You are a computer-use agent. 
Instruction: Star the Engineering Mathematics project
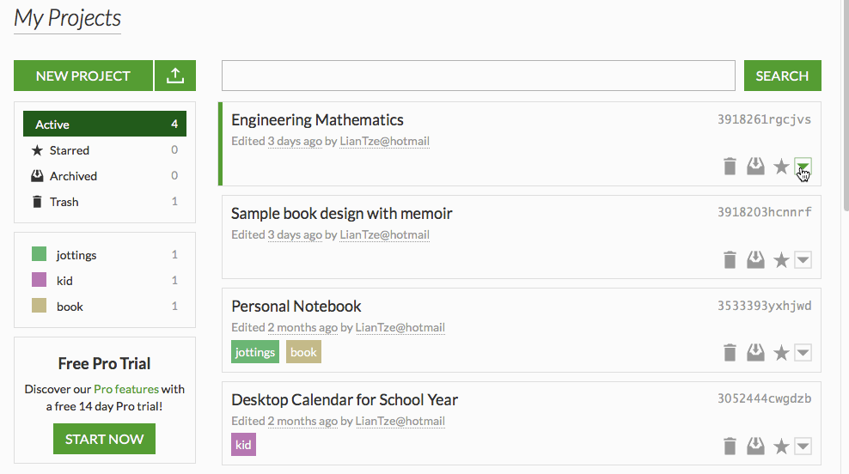tap(781, 167)
